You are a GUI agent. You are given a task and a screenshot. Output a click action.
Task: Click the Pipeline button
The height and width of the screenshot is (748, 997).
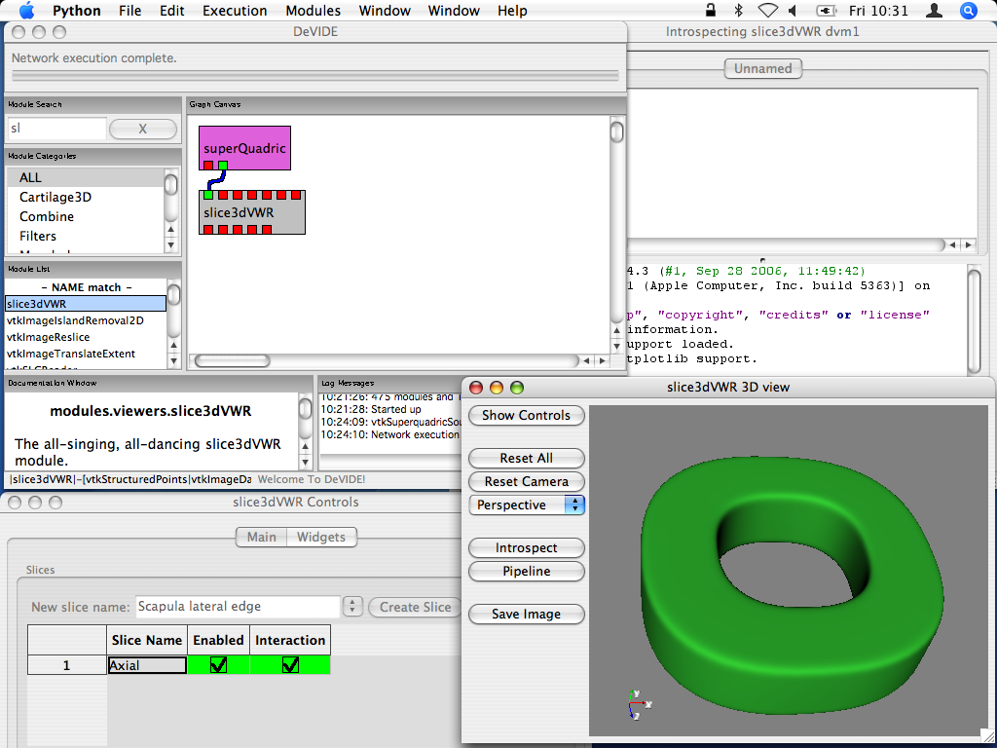tap(527, 571)
